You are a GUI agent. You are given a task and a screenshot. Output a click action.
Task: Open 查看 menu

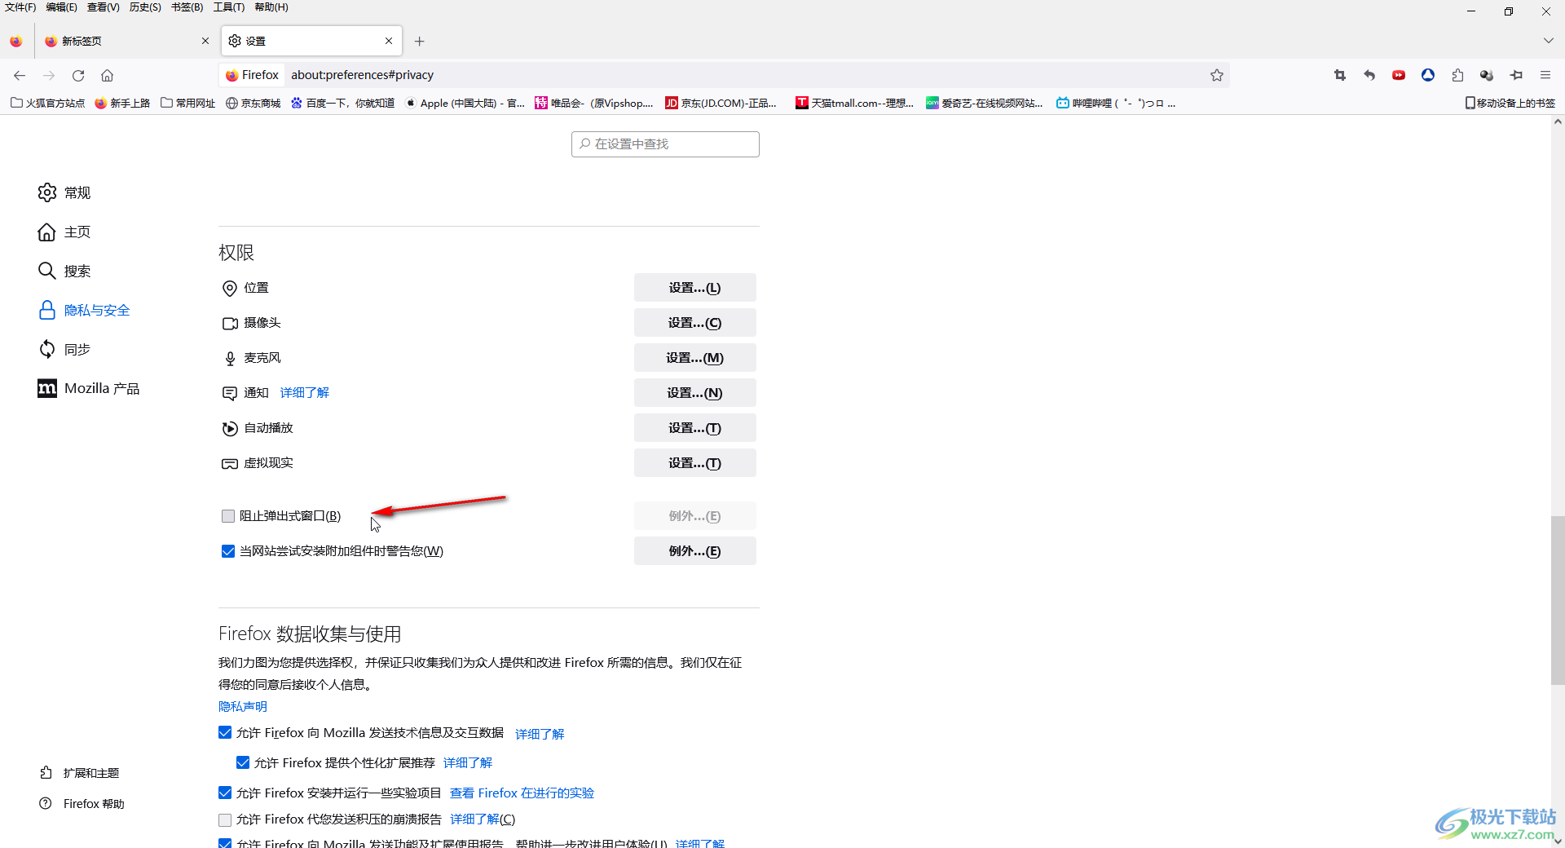pyautogui.click(x=104, y=7)
